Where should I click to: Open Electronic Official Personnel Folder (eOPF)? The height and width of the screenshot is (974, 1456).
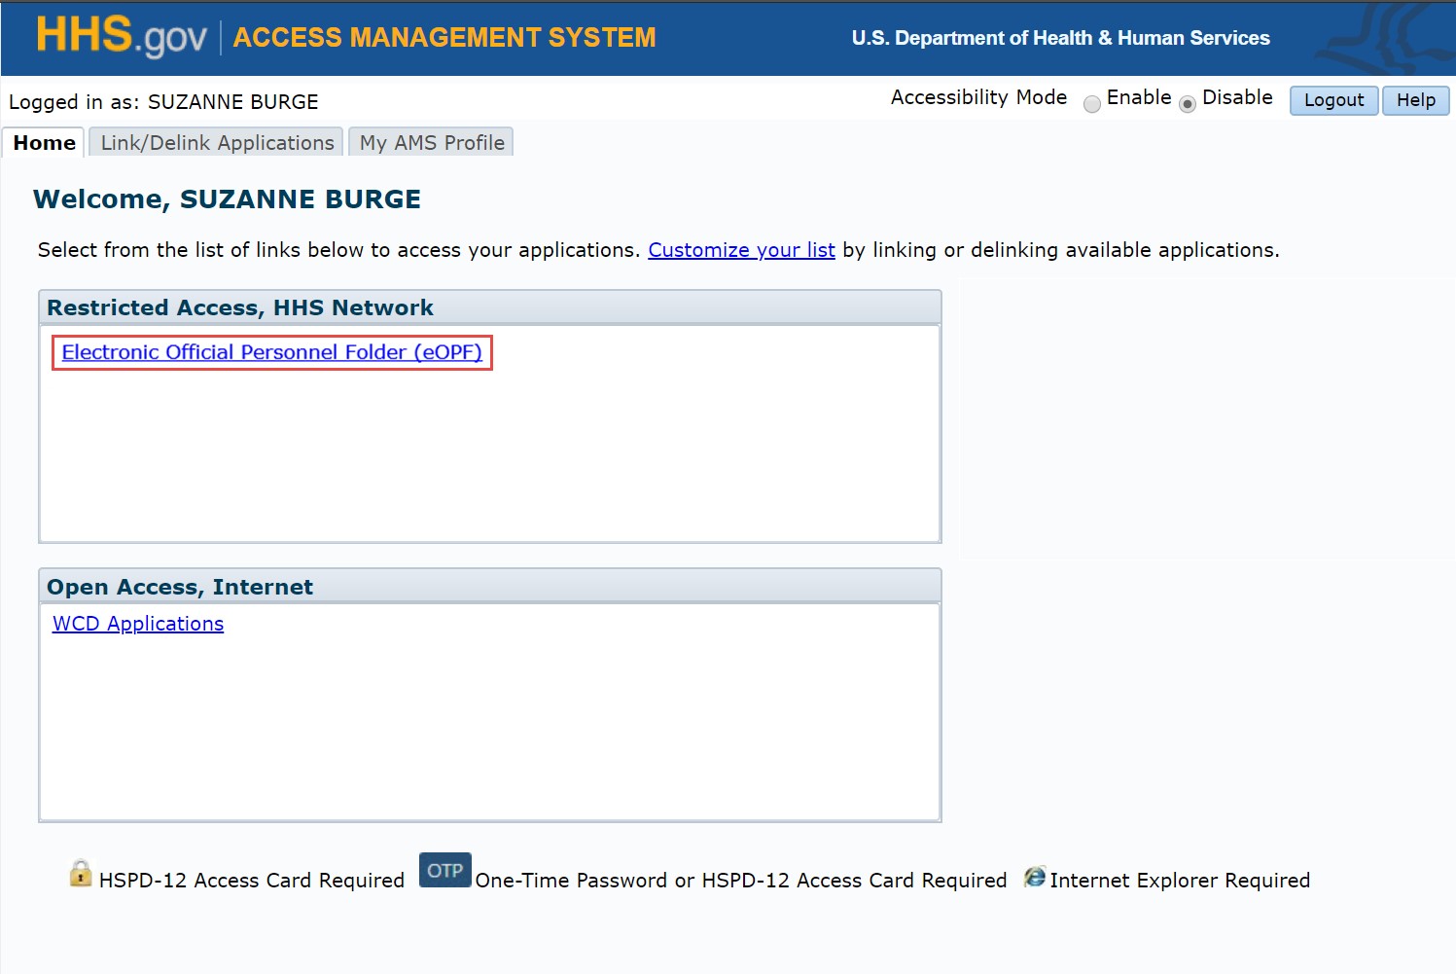click(x=271, y=352)
